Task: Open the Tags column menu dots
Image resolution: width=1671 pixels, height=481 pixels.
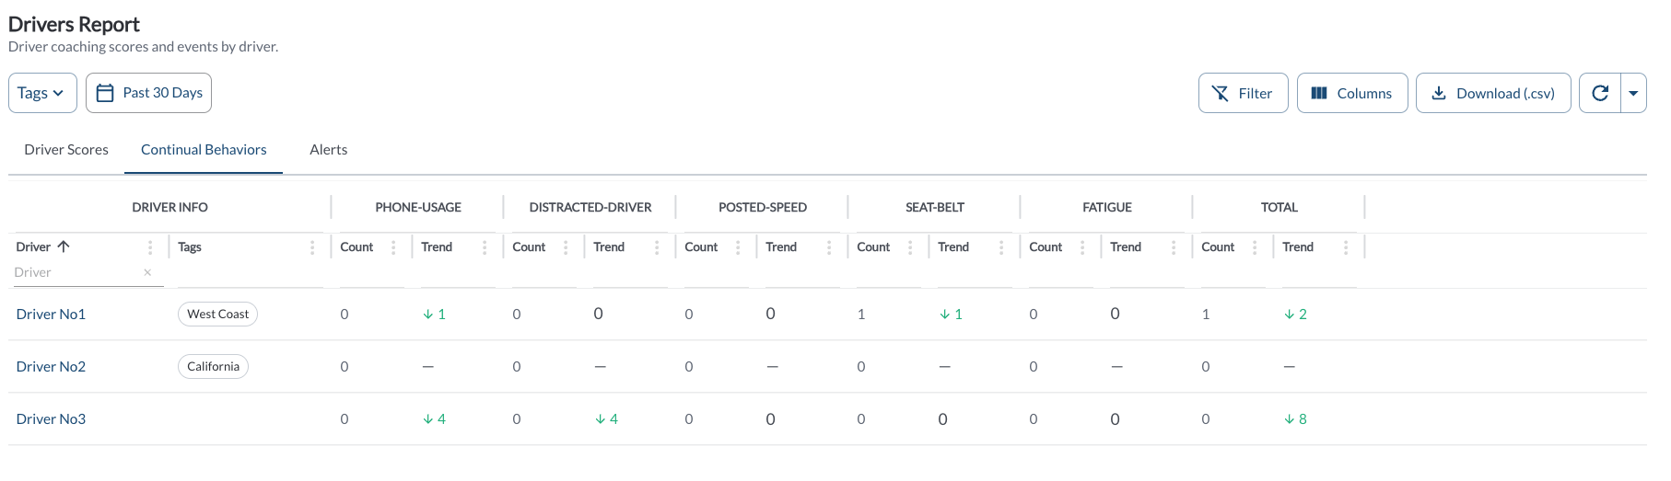Action: point(312,247)
